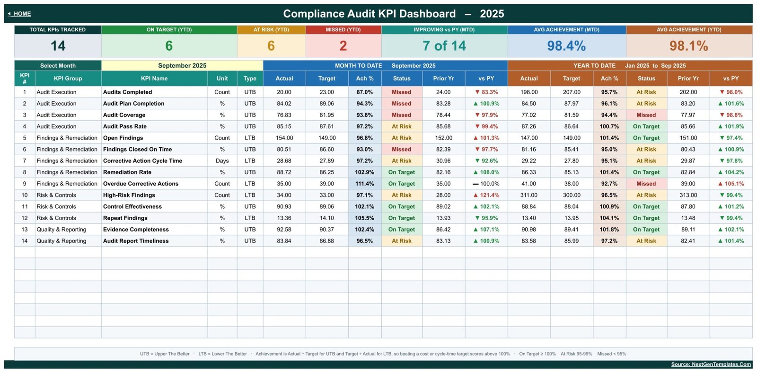The height and width of the screenshot is (373, 757).
Task: Click the footer legend explaining UTB and LTB
Action: (383, 354)
